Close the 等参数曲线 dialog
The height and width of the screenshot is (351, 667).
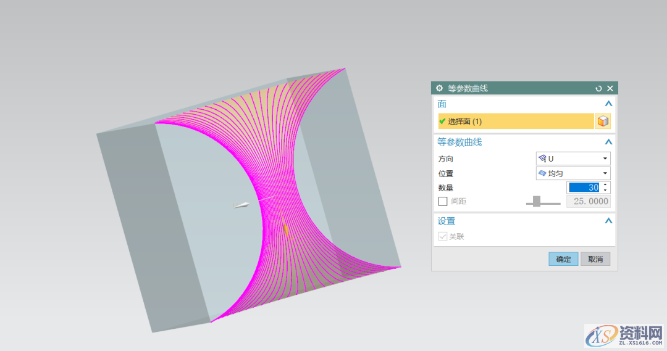(610, 89)
